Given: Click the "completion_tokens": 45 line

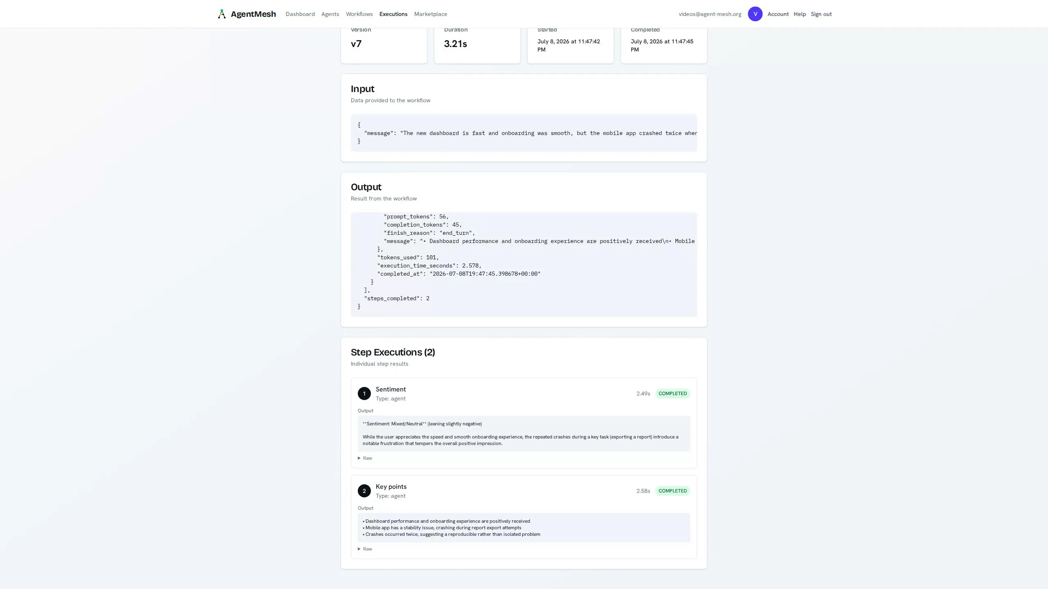Looking at the screenshot, I should pyautogui.click(x=422, y=225).
